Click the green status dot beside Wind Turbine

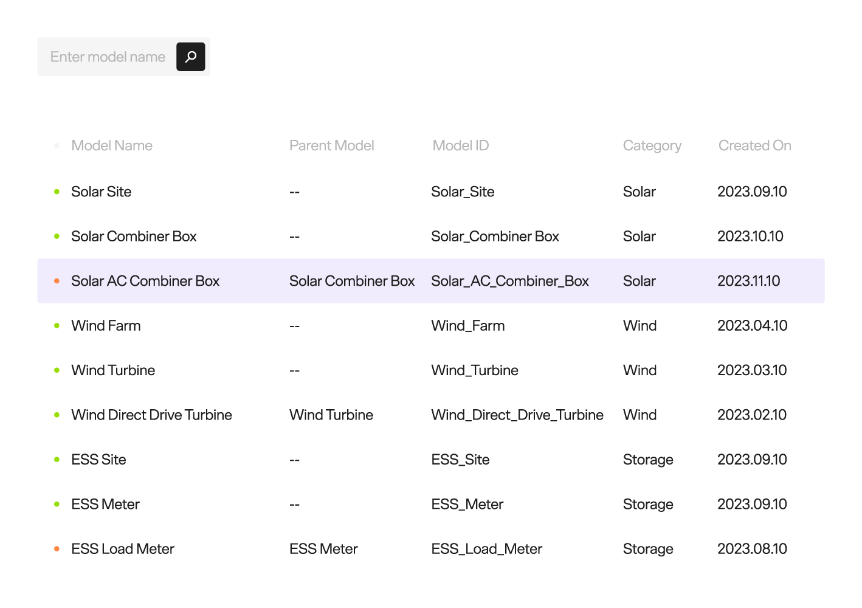[57, 370]
